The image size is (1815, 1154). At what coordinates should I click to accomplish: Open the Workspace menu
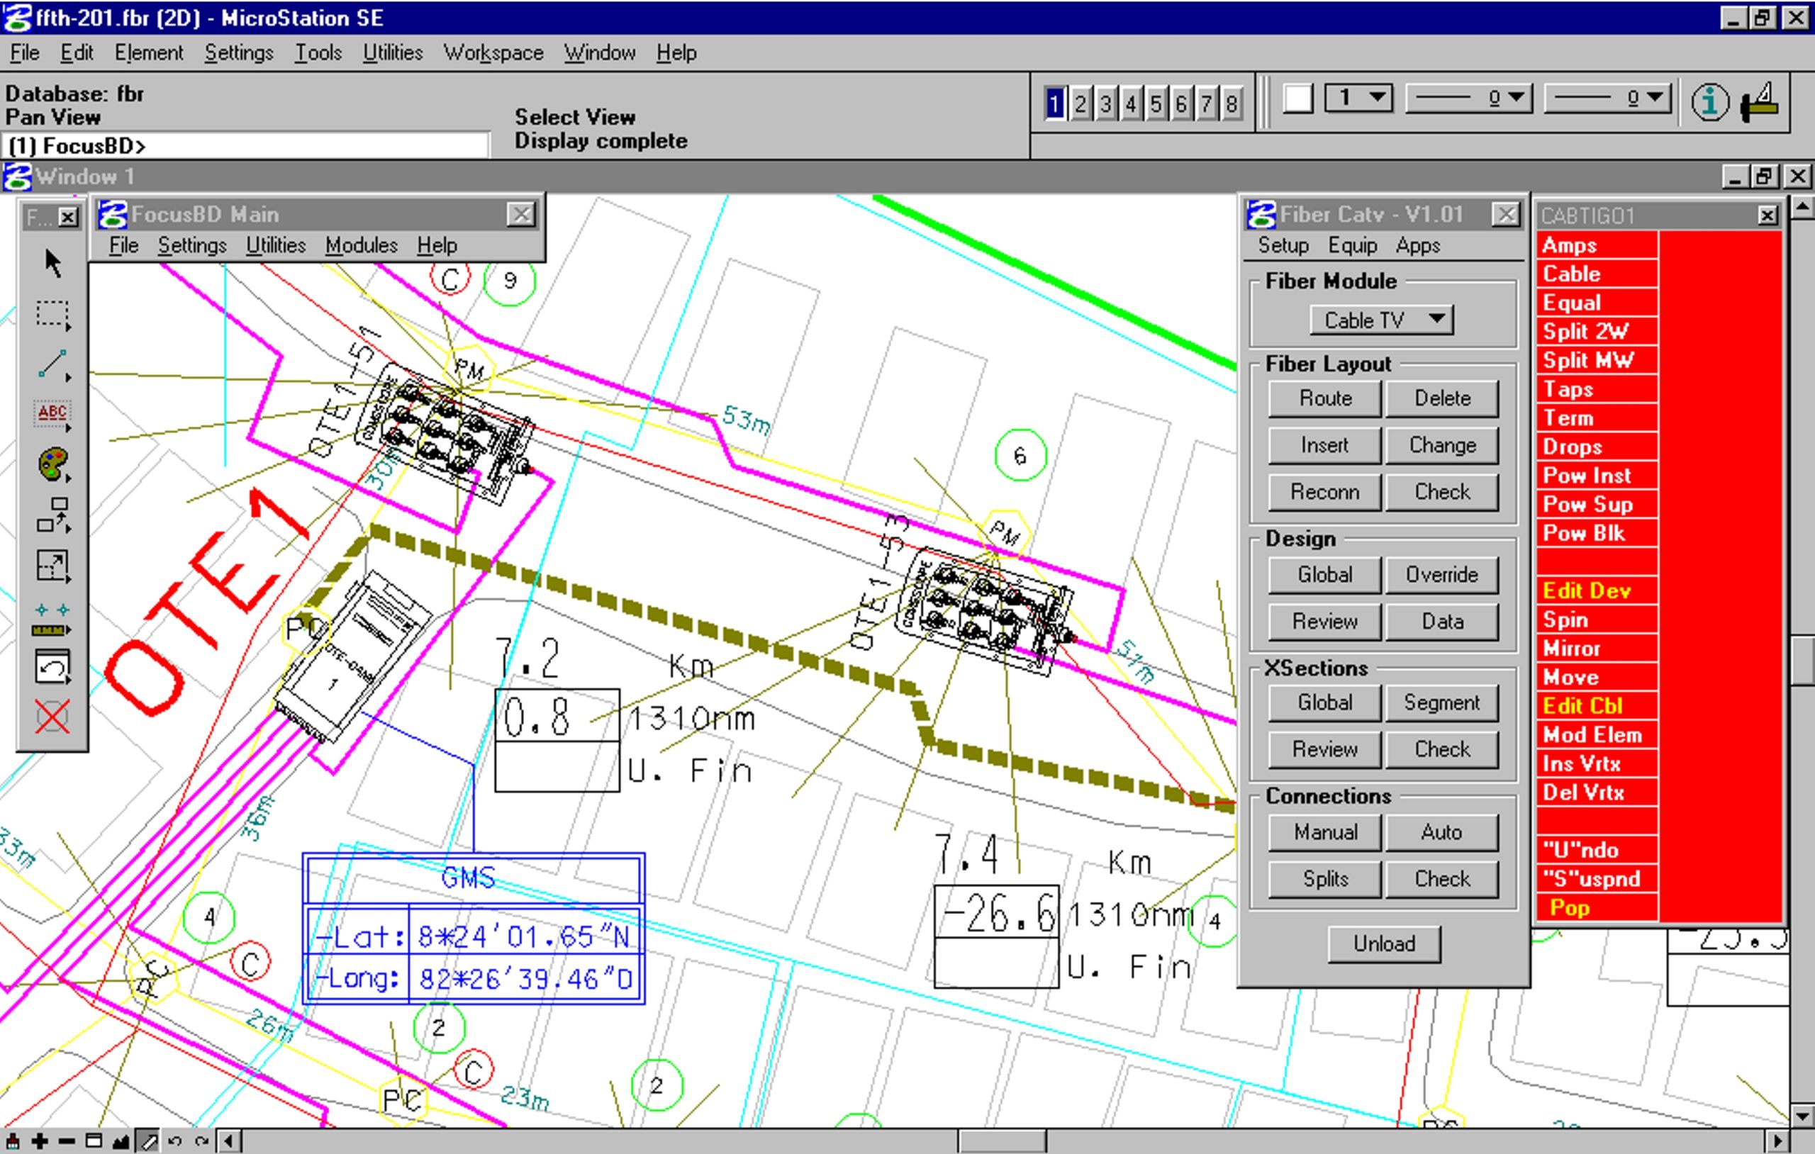[x=493, y=52]
